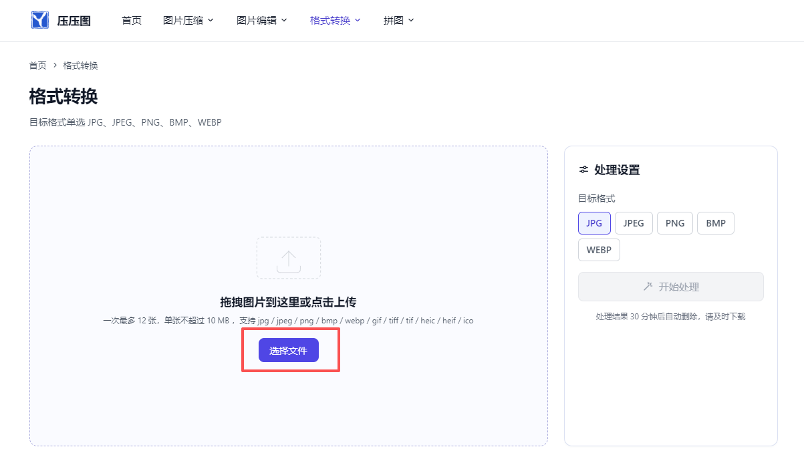The width and height of the screenshot is (804, 459).
Task: Select BMP as target format
Action: coord(716,223)
